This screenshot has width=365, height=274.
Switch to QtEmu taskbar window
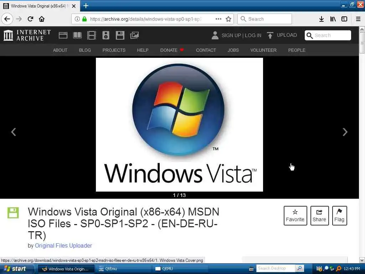click(124, 269)
